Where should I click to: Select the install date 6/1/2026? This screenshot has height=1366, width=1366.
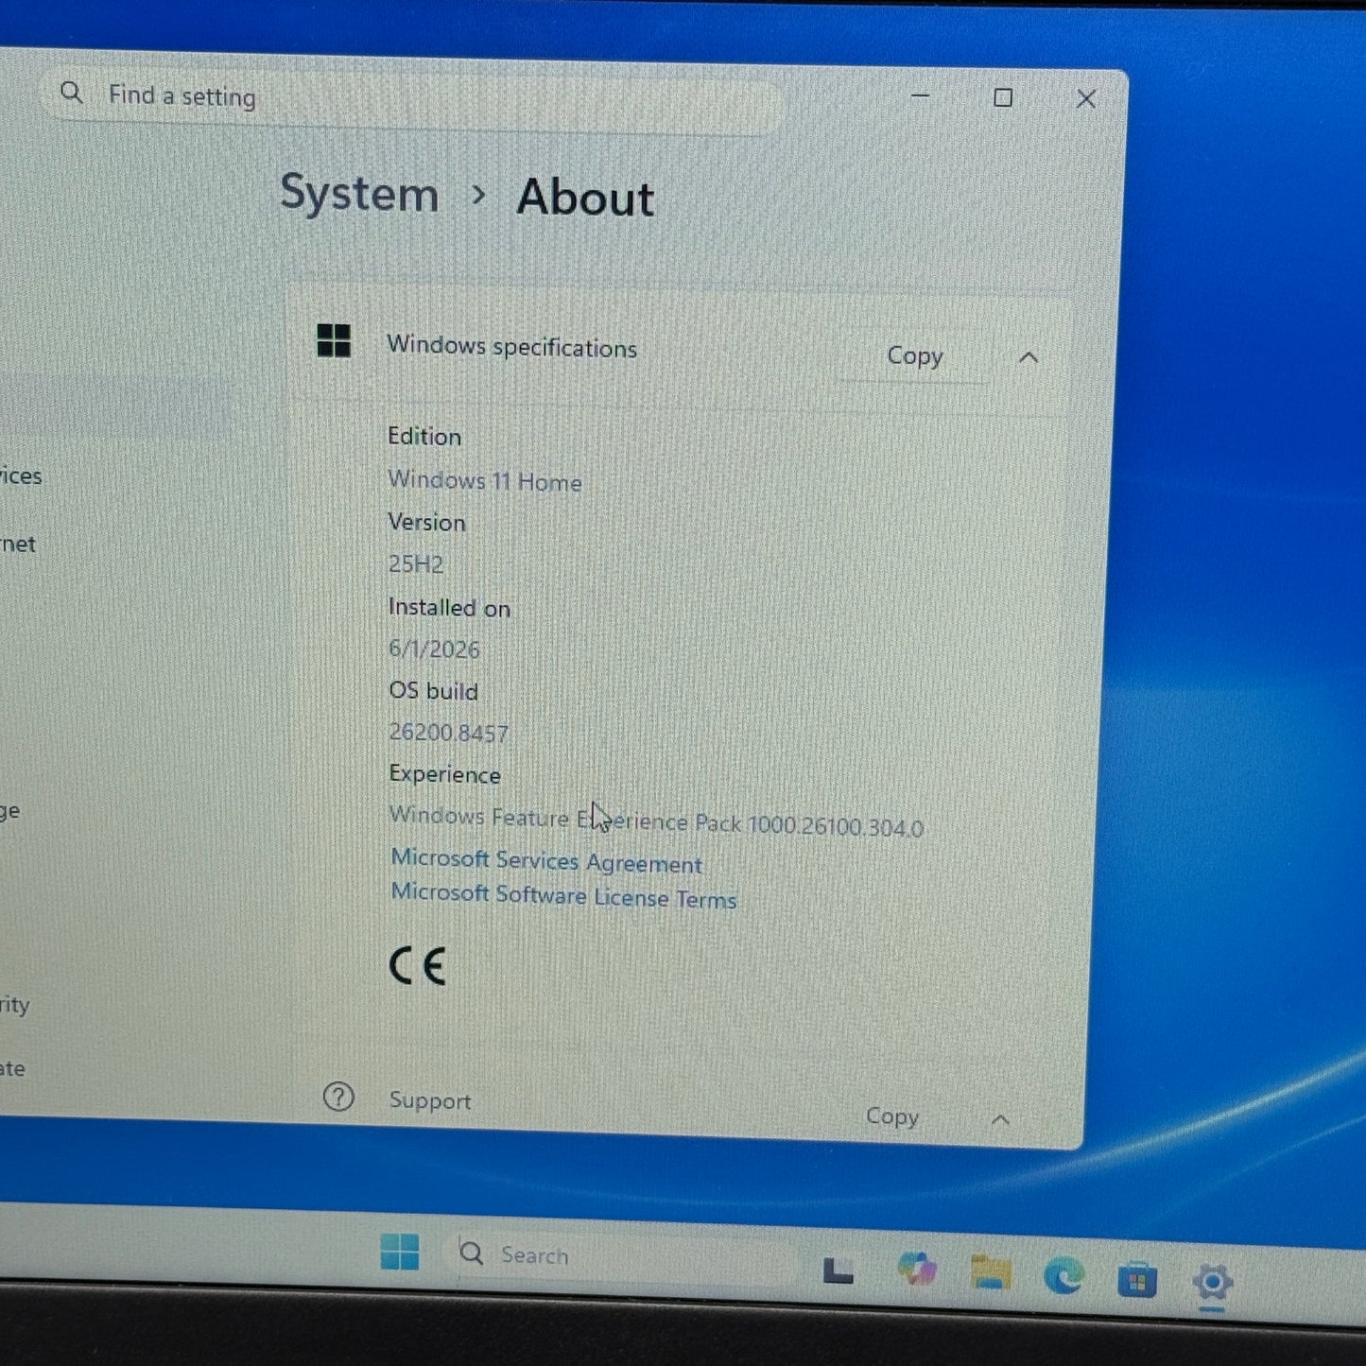coord(434,648)
